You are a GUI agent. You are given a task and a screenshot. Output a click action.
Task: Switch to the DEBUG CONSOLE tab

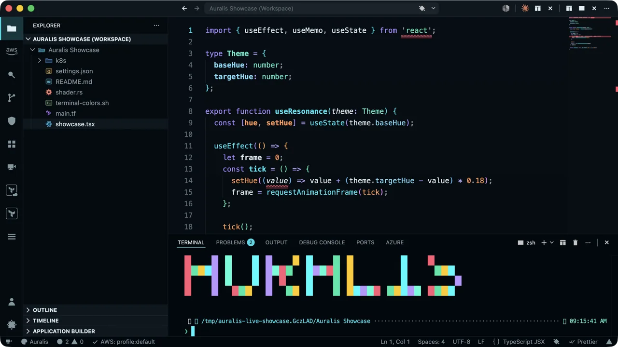coord(322,242)
